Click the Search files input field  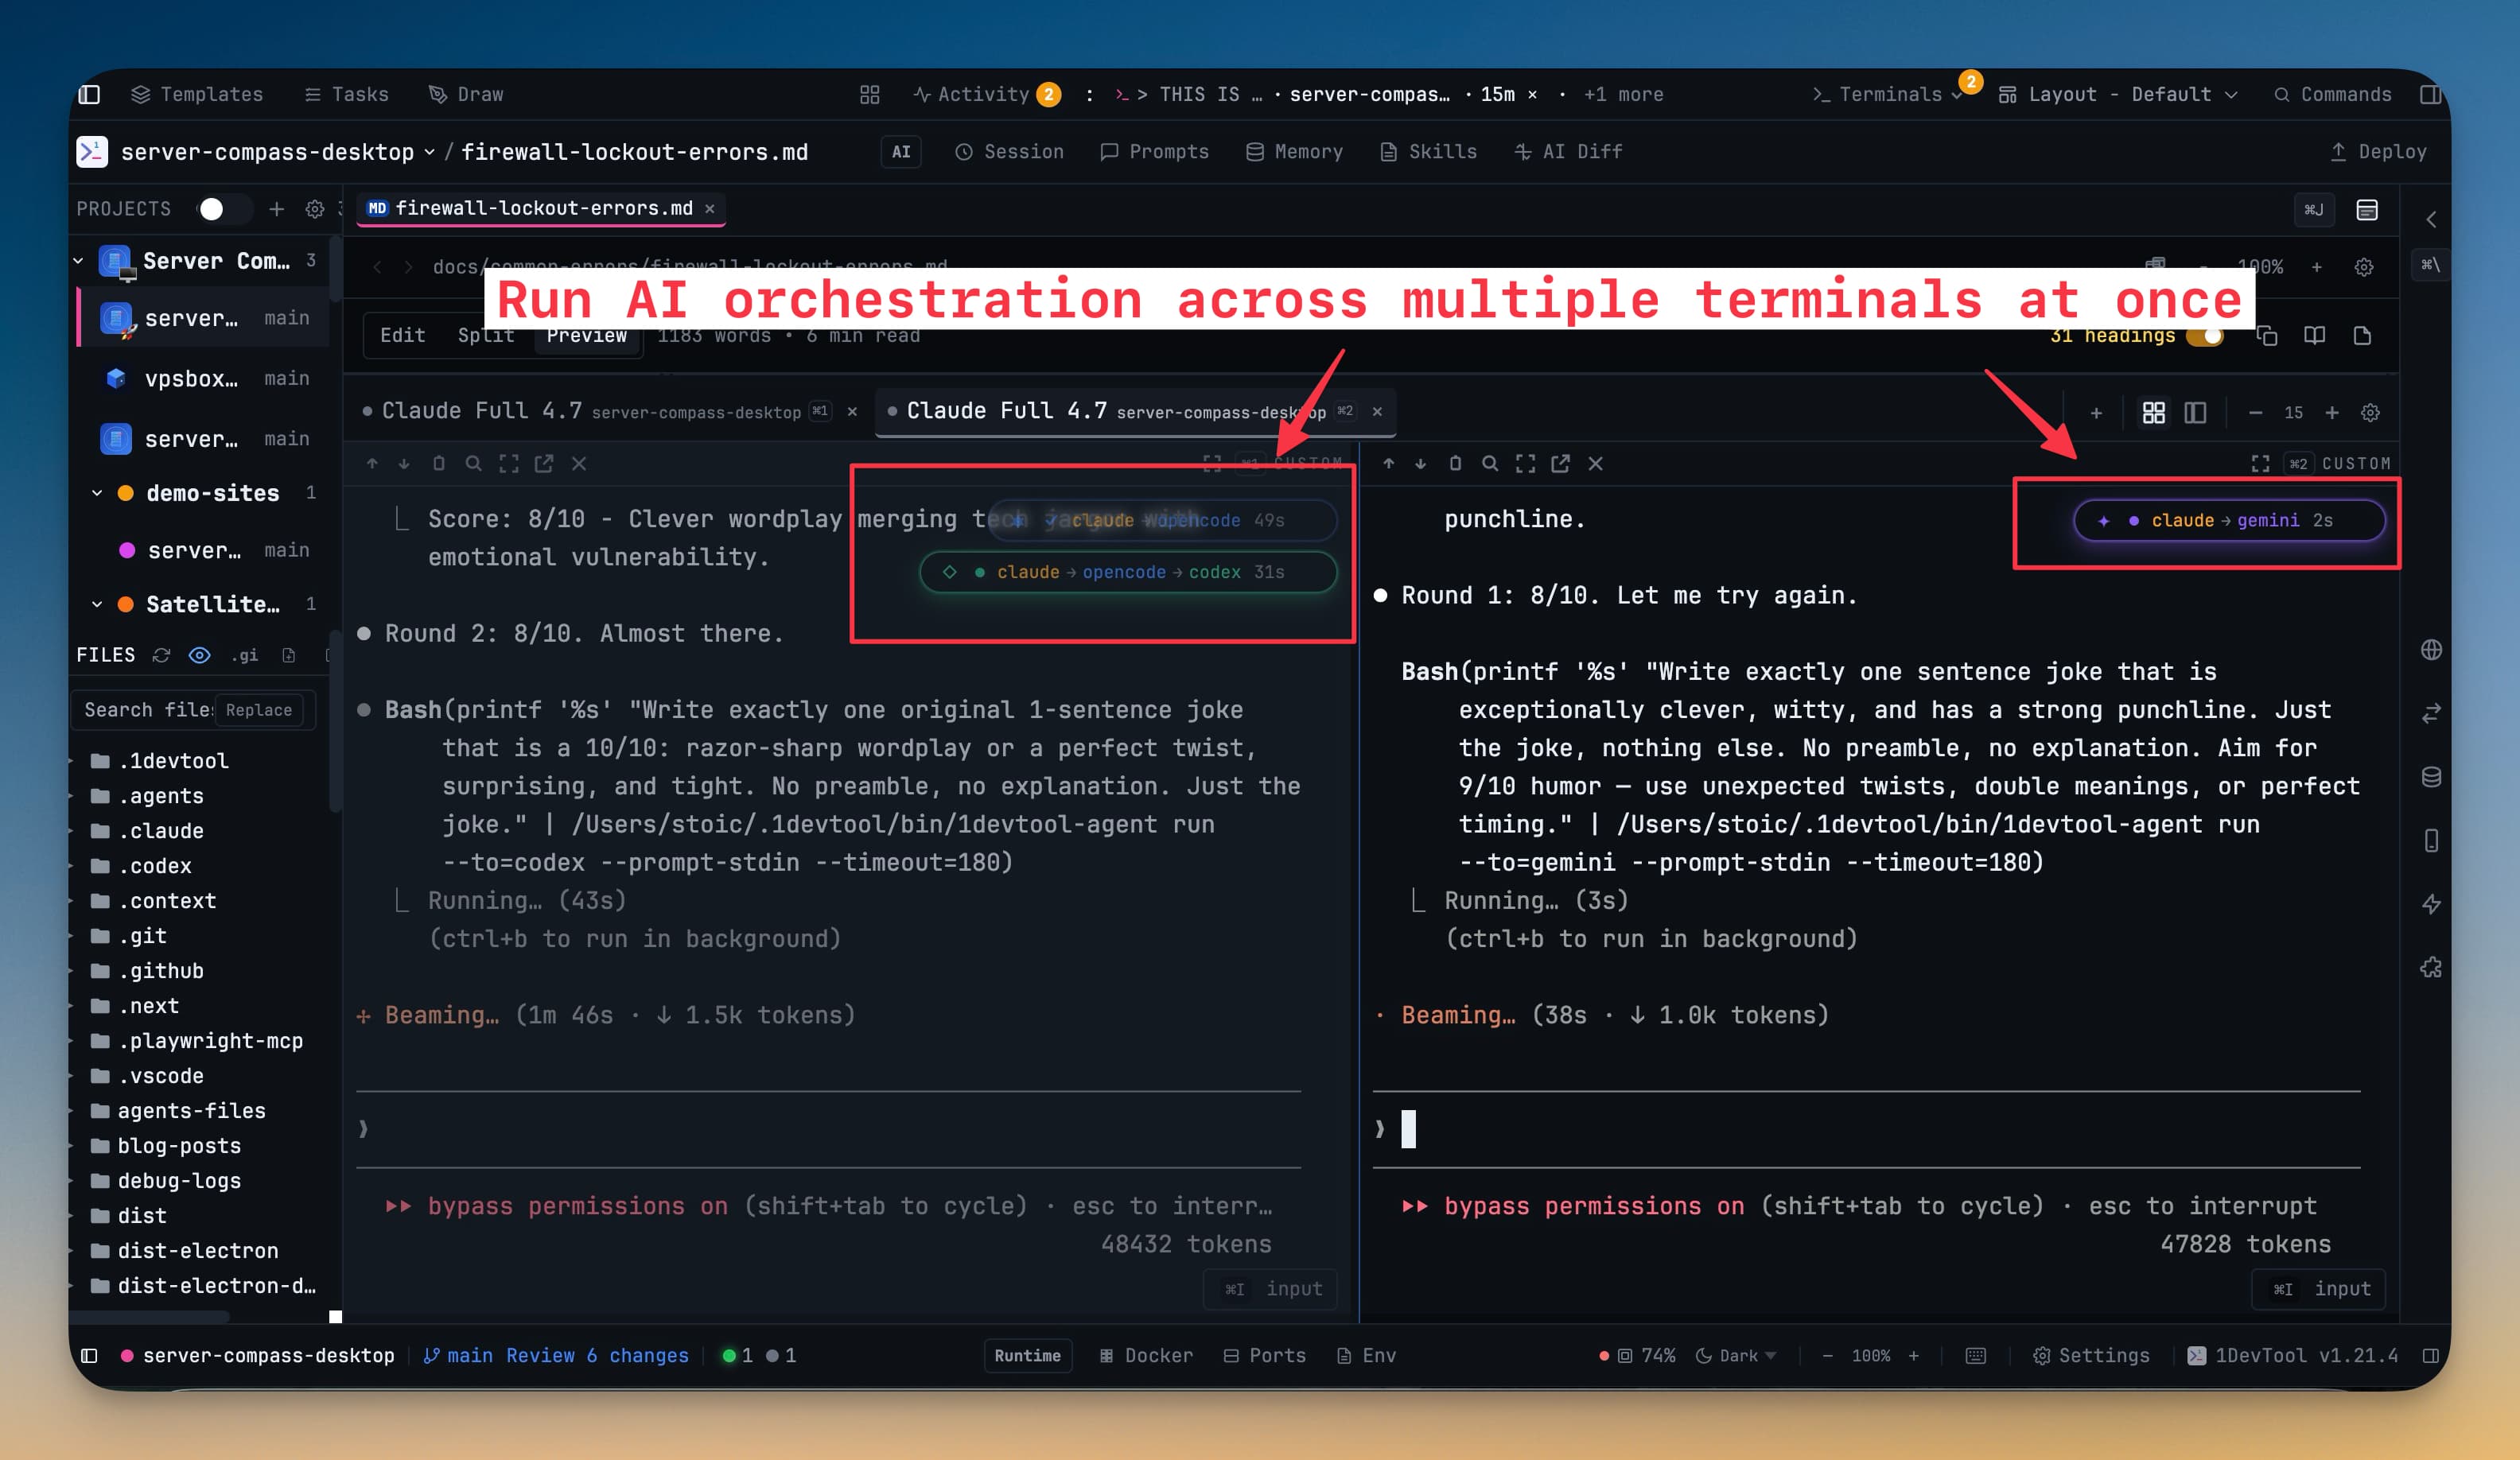click(146, 710)
